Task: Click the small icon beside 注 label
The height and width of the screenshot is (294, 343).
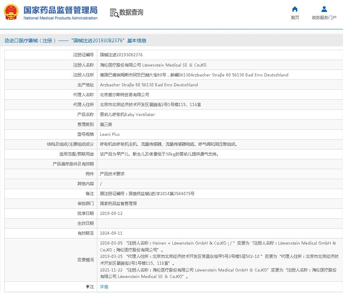Action: click(88, 287)
